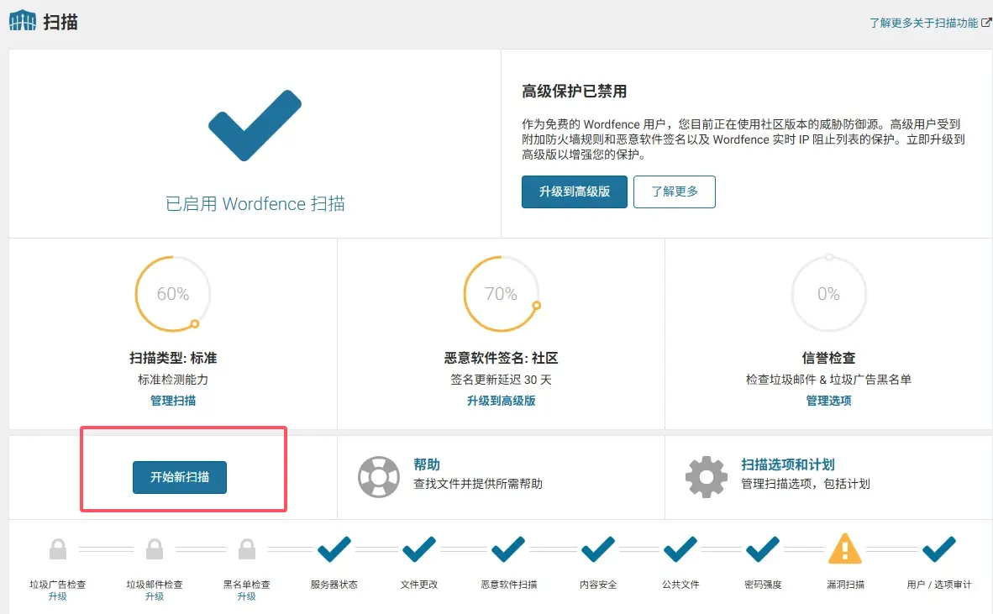Click the 垃圾广告检查 padlock icon
This screenshot has height=614, width=993.
coord(58,548)
